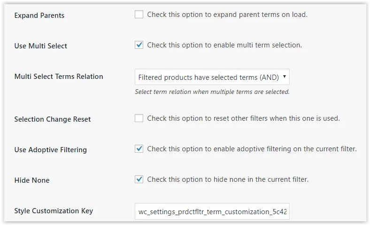Click the Use Adoptive Filtering label

(51, 150)
